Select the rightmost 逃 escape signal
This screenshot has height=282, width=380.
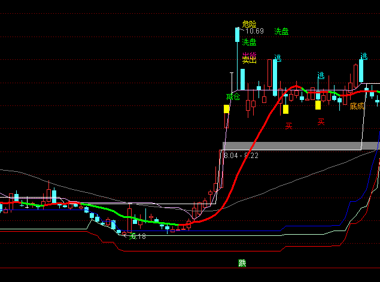[x=364, y=56]
